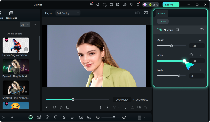This screenshot has width=210, height=122.
Task: Set mark in with left brace
Action: (x=100, y=107)
